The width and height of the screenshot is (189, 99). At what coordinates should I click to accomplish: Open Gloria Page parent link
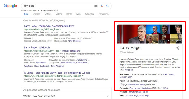click(x=144, y=96)
